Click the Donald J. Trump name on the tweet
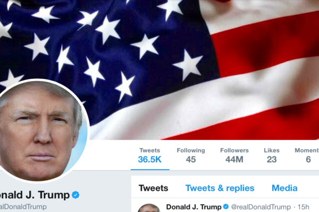The width and height of the screenshot is (319, 212). click(194, 207)
